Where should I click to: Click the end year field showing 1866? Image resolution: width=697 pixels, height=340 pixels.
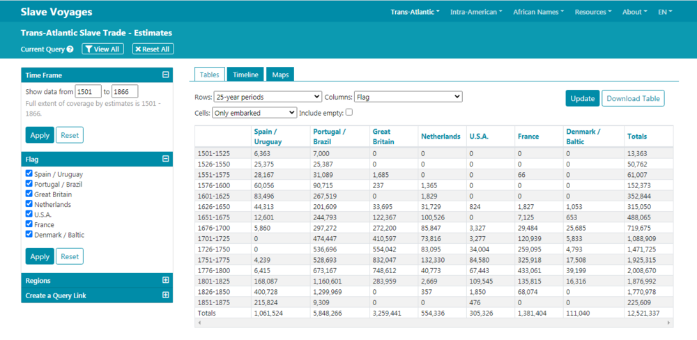[x=125, y=91]
